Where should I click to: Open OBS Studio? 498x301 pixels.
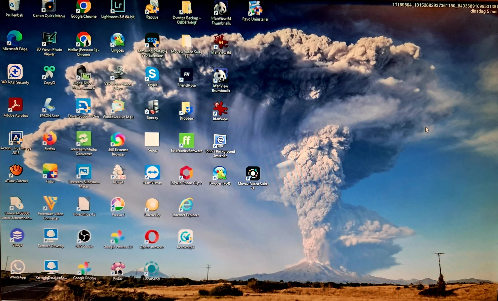84,236
